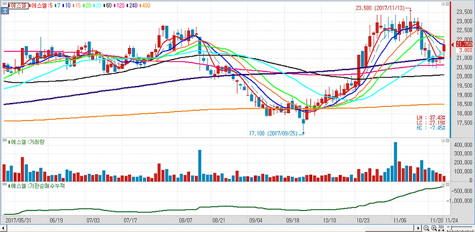Click the 3.08% change tag
Screen dimensions: 475x232
464,50
